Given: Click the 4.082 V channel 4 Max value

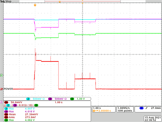Looking at the screenshot, I should point(30,120).
